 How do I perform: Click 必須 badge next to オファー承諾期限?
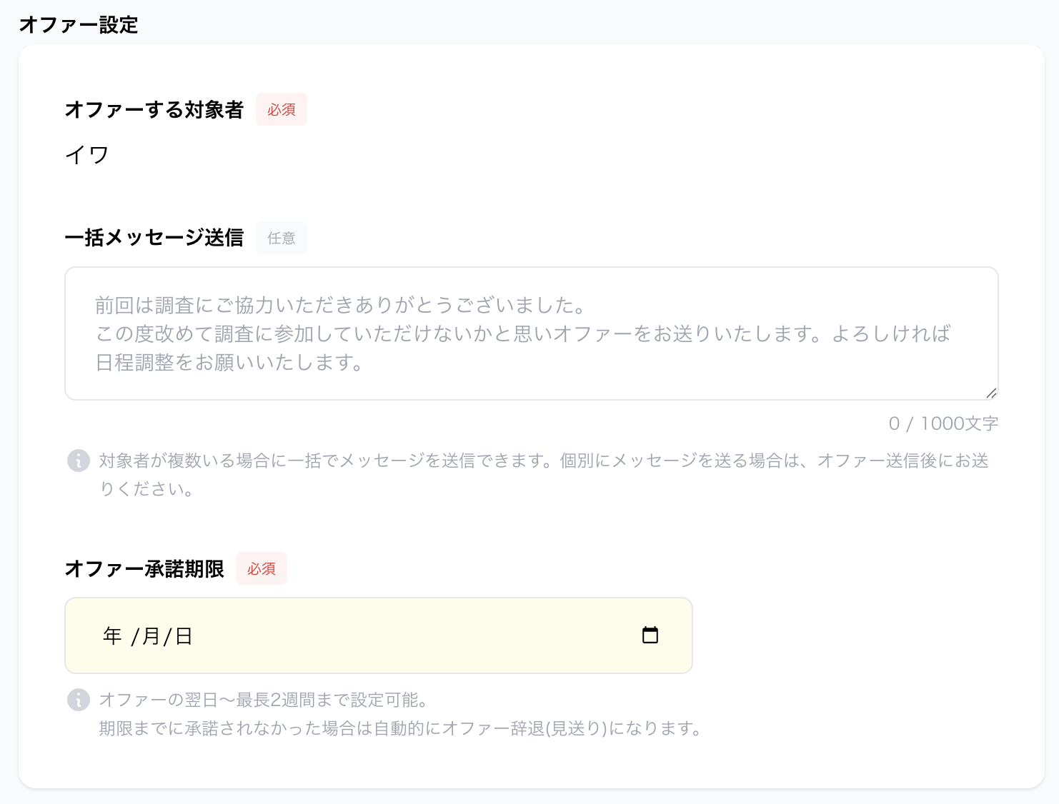262,568
